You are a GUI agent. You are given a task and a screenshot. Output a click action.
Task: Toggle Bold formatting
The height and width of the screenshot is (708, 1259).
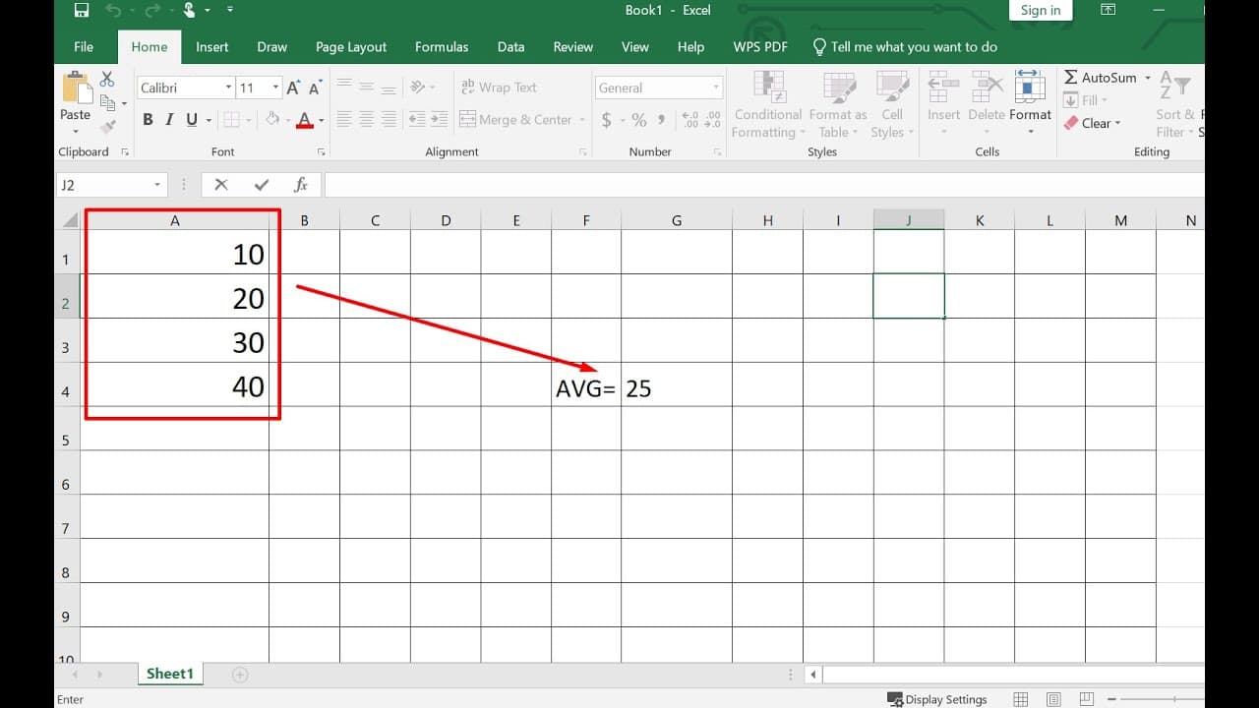[x=148, y=120]
